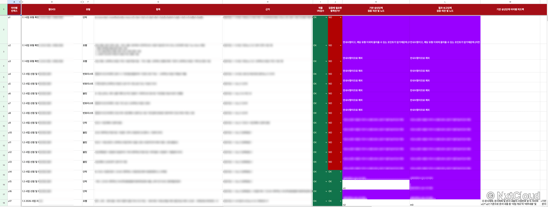This screenshot has width=548, height=207.
Task: Select column G header letter
Action: 158,2
